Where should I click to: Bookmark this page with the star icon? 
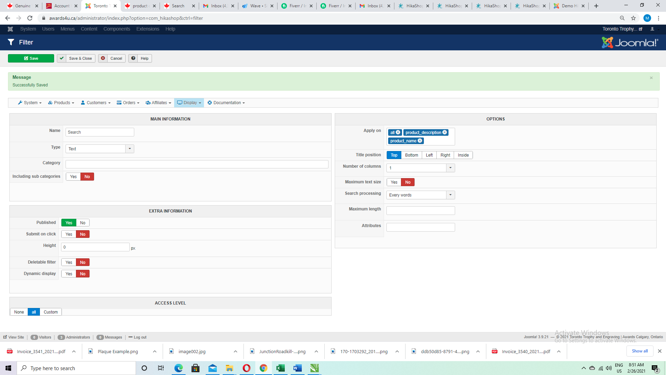pos(633,18)
